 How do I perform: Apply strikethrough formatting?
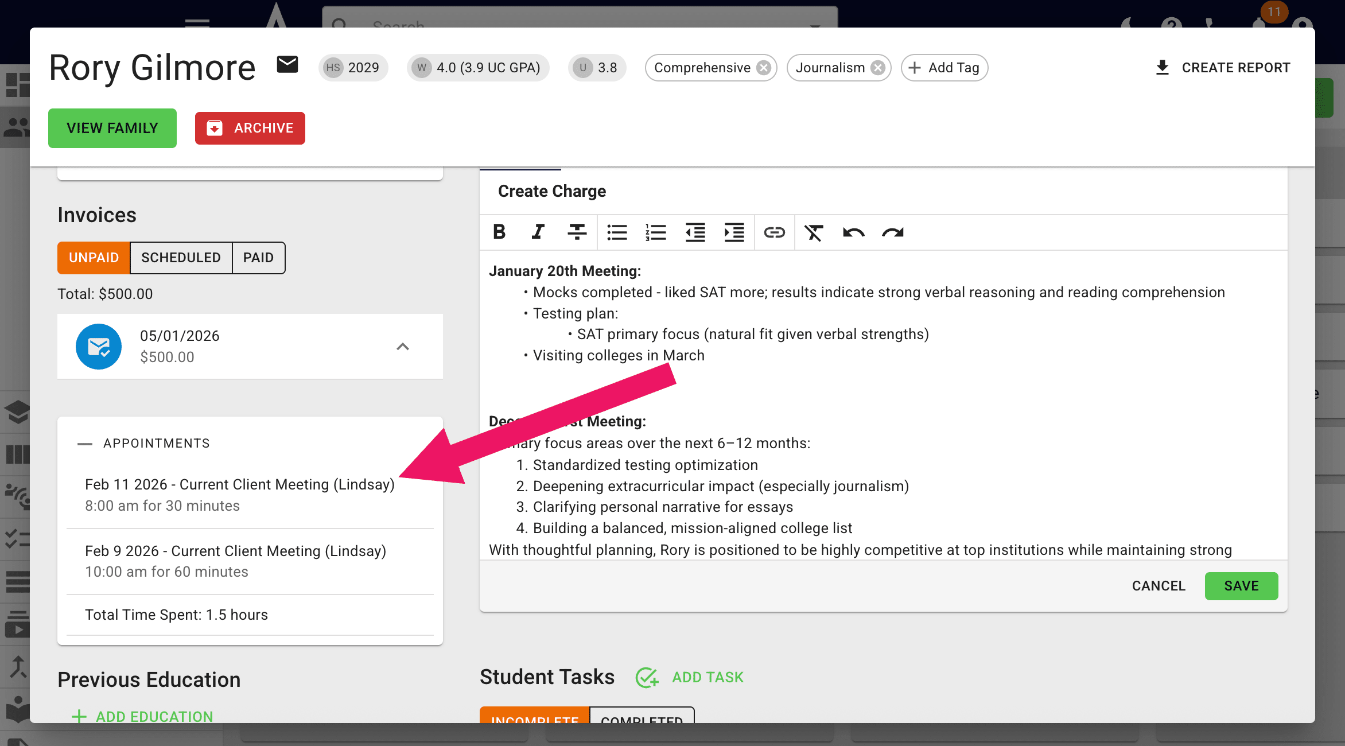[577, 232]
